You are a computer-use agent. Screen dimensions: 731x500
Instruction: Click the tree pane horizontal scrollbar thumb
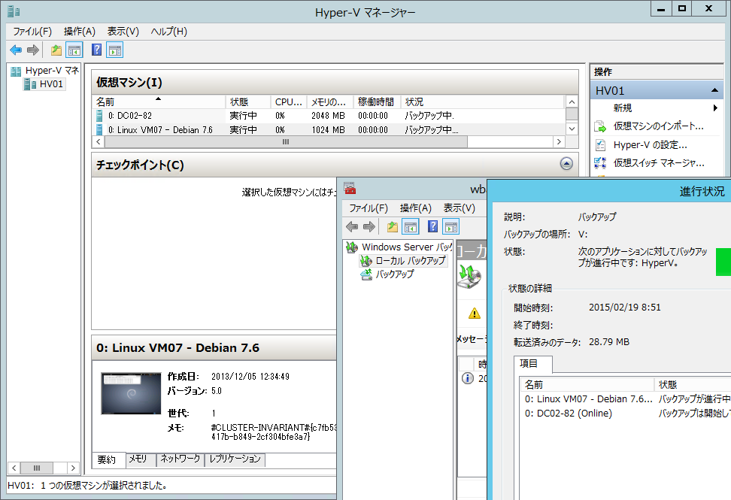click(x=37, y=468)
